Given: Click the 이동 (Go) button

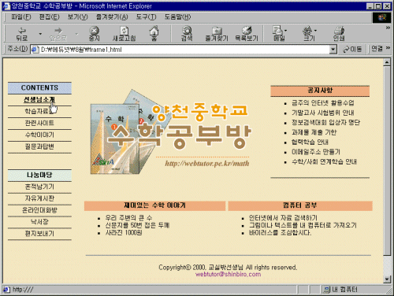Looking at the screenshot, I should pyautogui.click(x=353, y=49).
